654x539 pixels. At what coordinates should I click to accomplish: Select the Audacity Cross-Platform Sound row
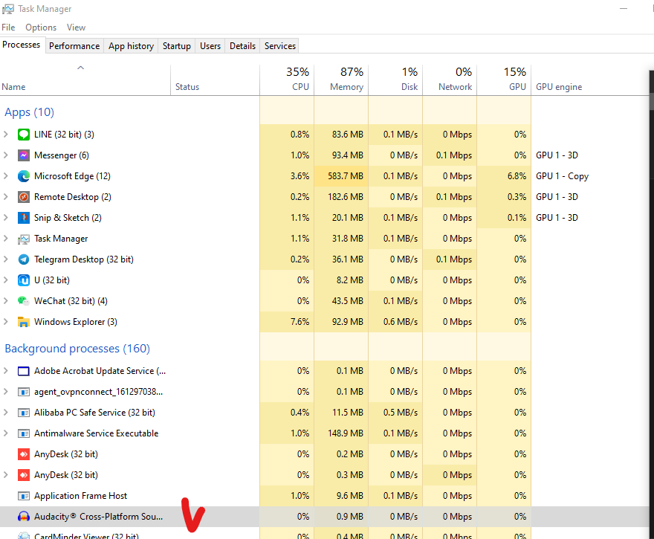(325, 517)
